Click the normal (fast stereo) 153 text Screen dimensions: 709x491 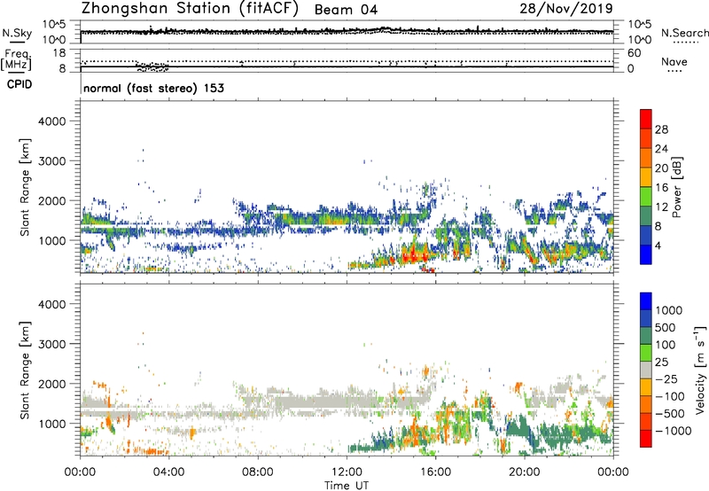153,88
